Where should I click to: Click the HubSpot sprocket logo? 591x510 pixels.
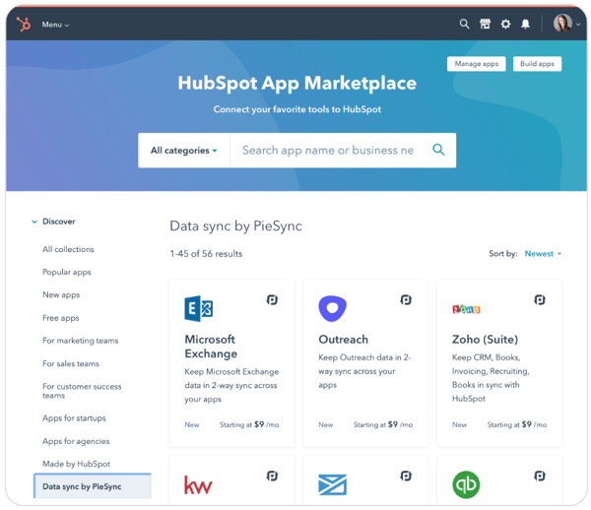pyautogui.click(x=24, y=25)
